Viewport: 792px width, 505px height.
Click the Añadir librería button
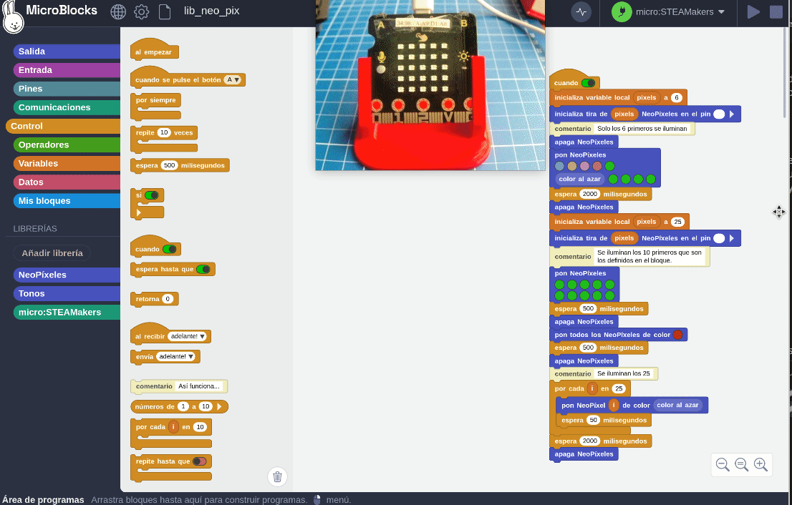click(x=52, y=253)
